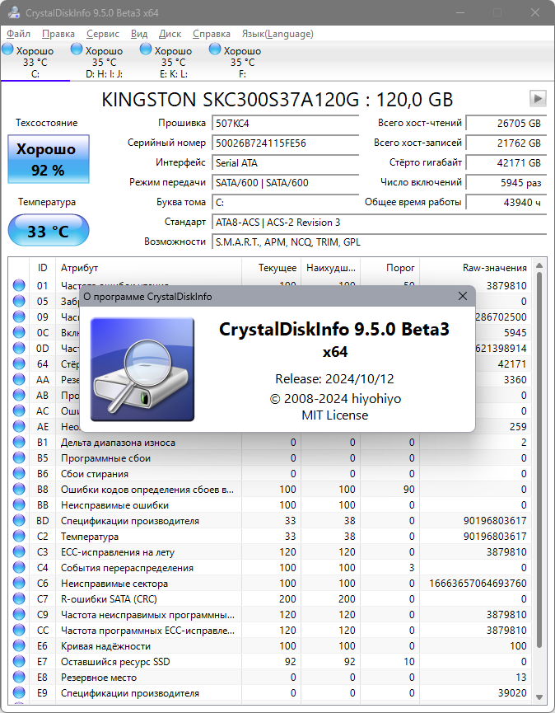Screen dimensions: 555x713
Task: Click the status circle of attribute 0C
Action: 19,332
